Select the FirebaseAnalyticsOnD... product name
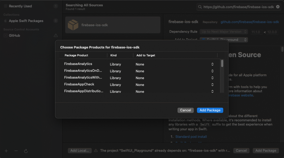This screenshot has width=284, height=158. (x=83, y=71)
